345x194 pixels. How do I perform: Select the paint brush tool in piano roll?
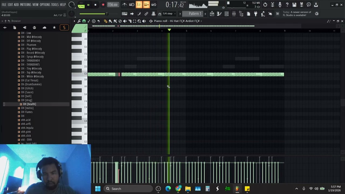tap(110, 21)
